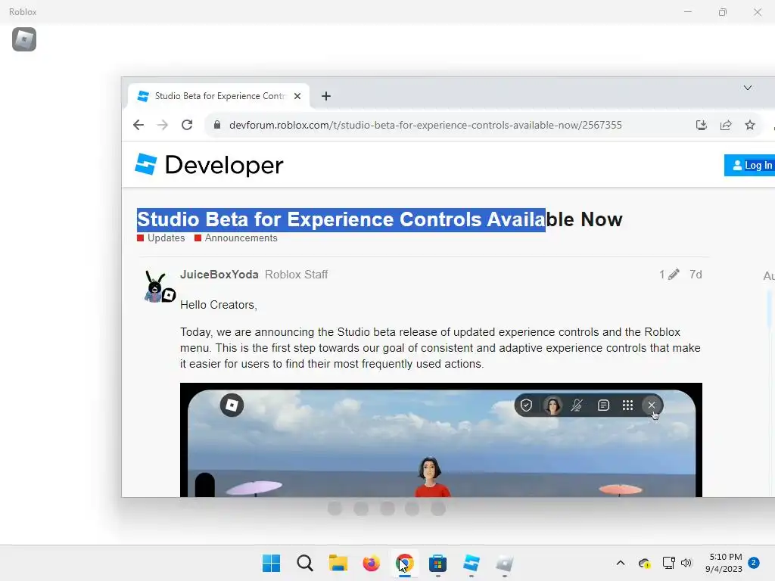
Task: Expand the tab search chevron
Action: pyautogui.click(x=747, y=88)
